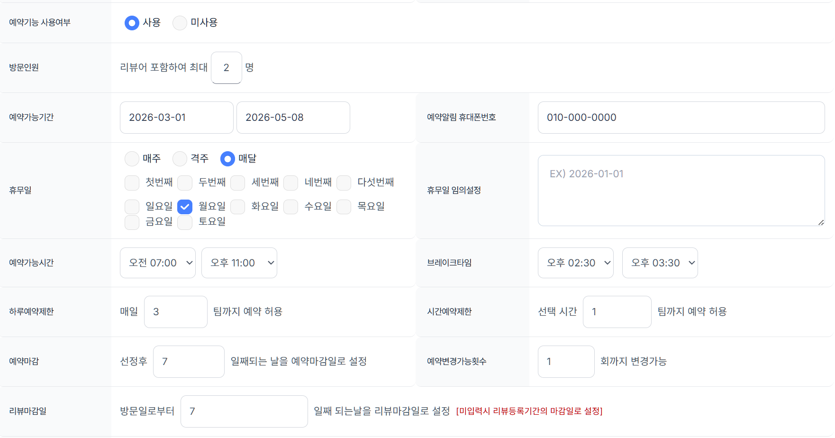Uncheck the 월요일 checkbox
Image resolution: width=835 pixels, height=438 pixels.
(185, 207)
